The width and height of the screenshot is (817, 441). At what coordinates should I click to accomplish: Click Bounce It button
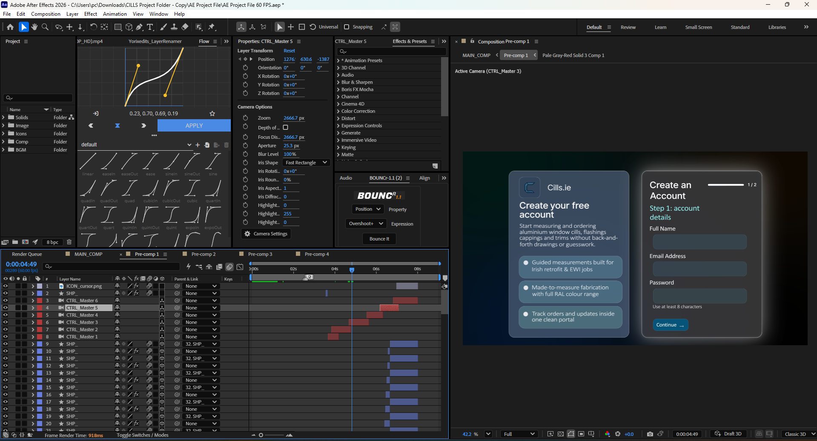point(379,239)
